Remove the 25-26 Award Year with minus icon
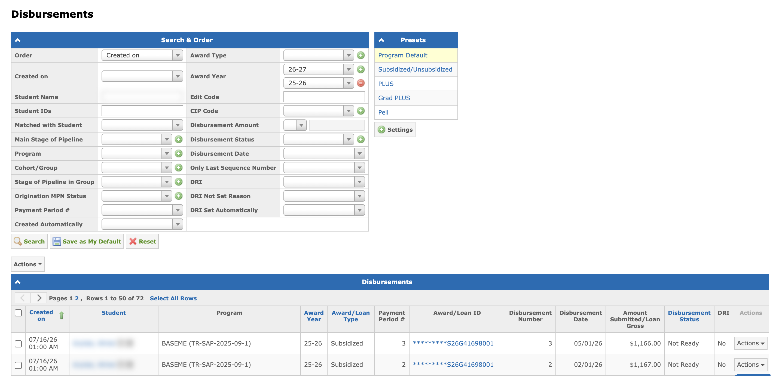The height and width of the screenshot is (376, 776). (360, 83)
